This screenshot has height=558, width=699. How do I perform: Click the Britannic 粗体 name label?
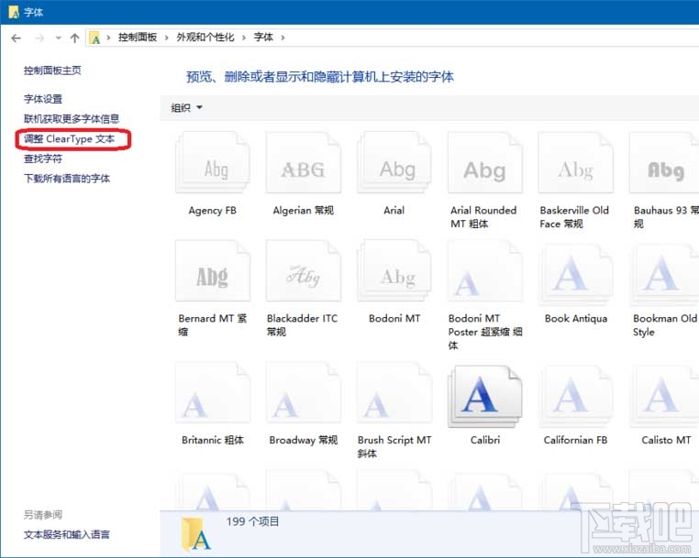[213, 440]
